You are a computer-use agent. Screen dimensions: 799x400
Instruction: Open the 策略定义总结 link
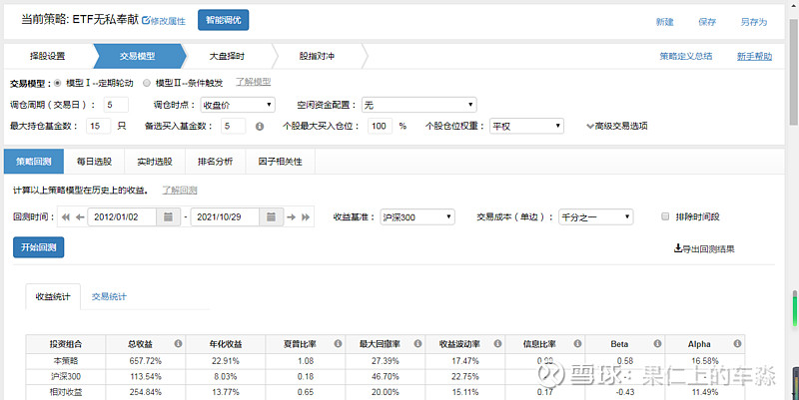tap(686, 56)
